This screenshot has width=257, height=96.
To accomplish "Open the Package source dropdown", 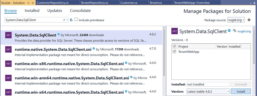I will pos(236,20).
